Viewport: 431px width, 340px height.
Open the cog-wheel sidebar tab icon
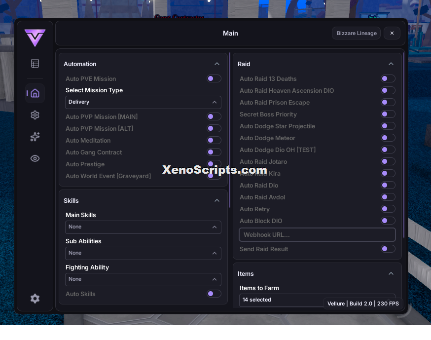click(x=35, y=115)
